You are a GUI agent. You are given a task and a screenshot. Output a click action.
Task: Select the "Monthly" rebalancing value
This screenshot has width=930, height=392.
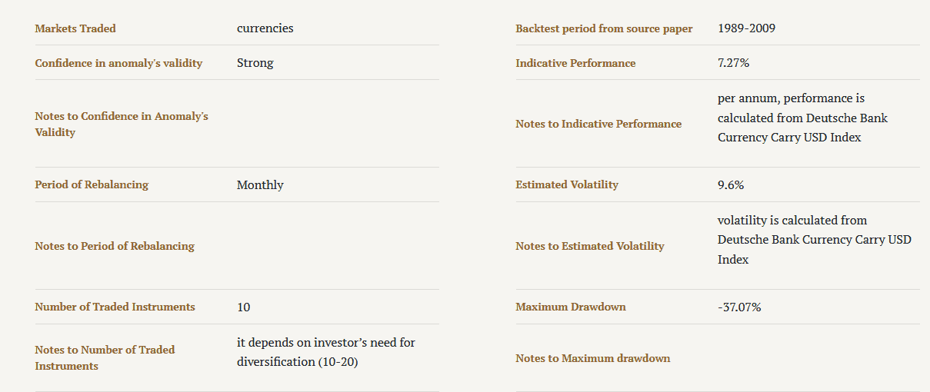(x=260, y=184)
